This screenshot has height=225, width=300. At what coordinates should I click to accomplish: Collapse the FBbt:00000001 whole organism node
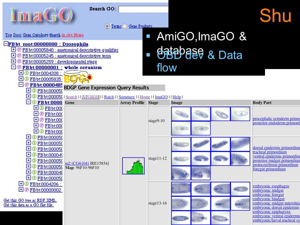click(x=13, y=67)
